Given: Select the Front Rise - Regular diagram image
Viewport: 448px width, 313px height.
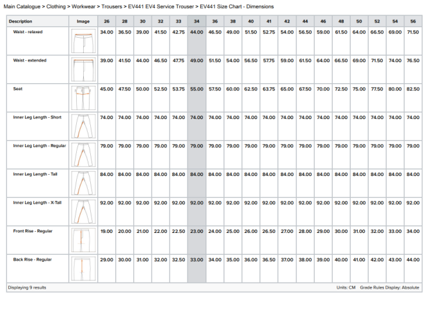Looking at the screenshot, I should [83, 240].
